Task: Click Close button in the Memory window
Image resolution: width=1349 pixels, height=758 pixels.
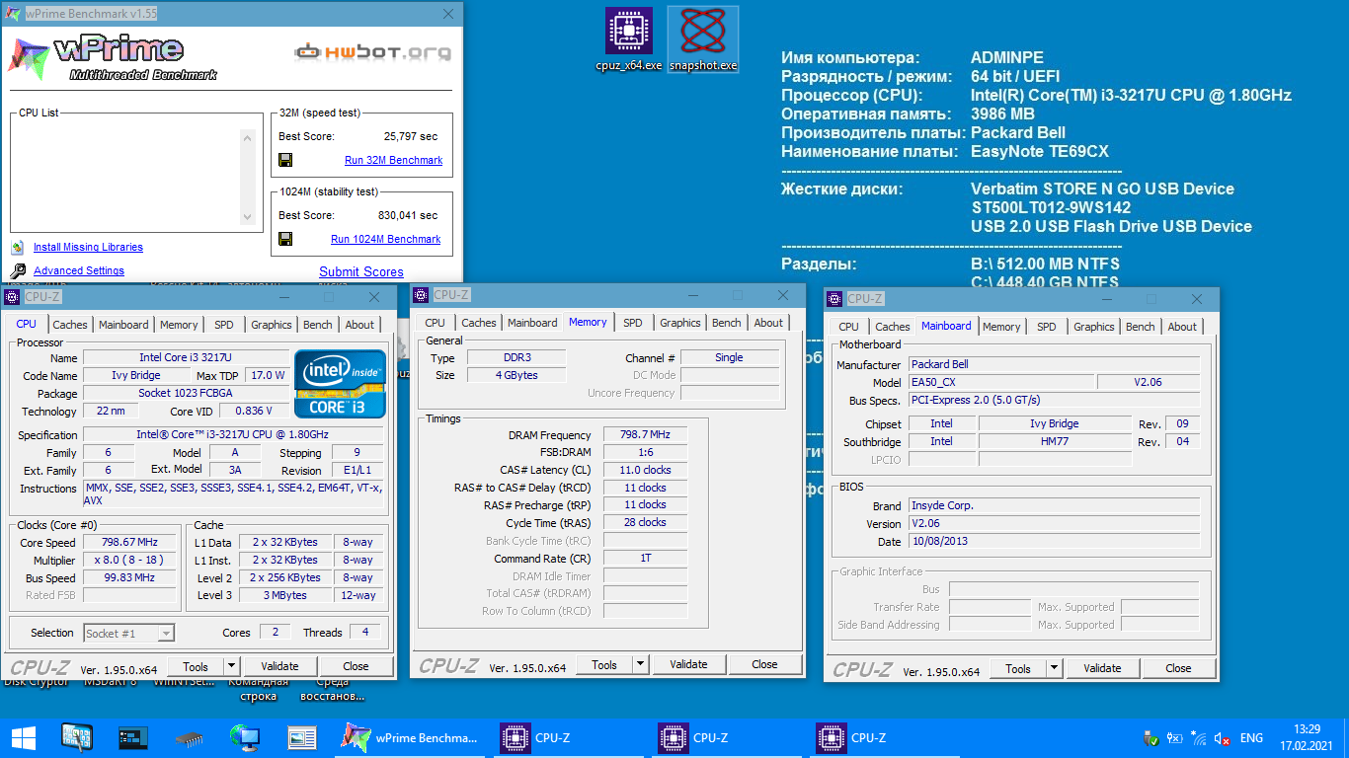Action: 764,664
